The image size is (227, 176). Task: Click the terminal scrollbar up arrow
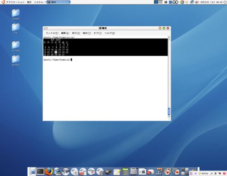pos(169,37)
